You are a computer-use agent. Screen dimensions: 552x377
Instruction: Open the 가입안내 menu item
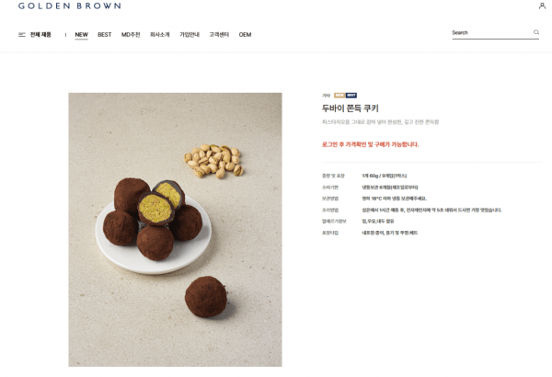pyautogui.click(x=190, y=35)
